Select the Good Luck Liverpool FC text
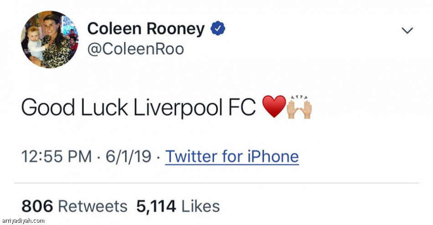433x225 pixels. coord(139,108)
